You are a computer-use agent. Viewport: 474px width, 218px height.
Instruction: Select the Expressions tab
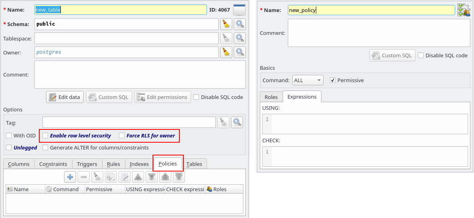tap(302, 97)
